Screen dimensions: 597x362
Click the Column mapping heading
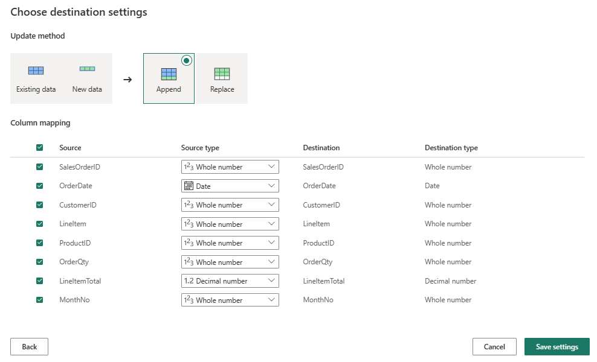tap(40, 123)
